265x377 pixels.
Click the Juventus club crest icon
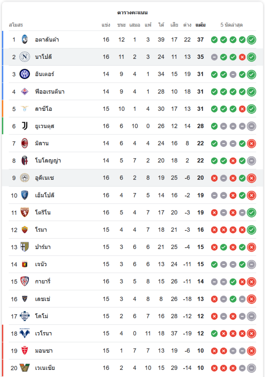(x=25, y=126)
